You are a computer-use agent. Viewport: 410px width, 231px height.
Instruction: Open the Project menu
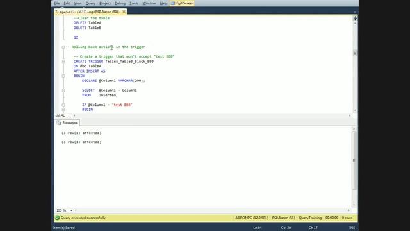[105, 3]
